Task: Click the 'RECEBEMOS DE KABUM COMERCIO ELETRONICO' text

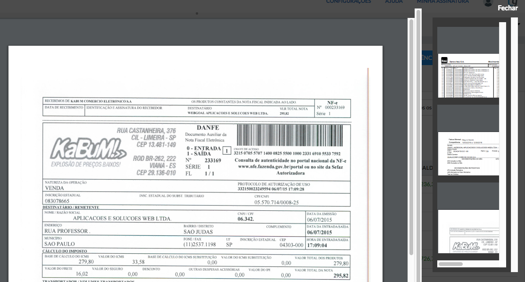Action: pyautogui.click(x=88, y=101)
